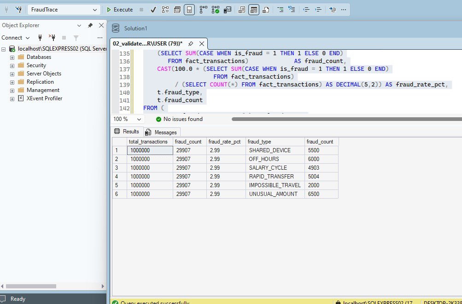This screenshot has width=462, height=304.
Task: Expand the Server Objects folder
Action: 12,74
